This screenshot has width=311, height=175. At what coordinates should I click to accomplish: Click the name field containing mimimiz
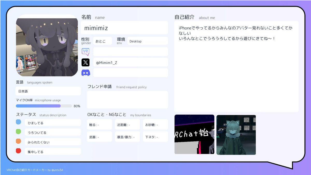pos(124,28)
